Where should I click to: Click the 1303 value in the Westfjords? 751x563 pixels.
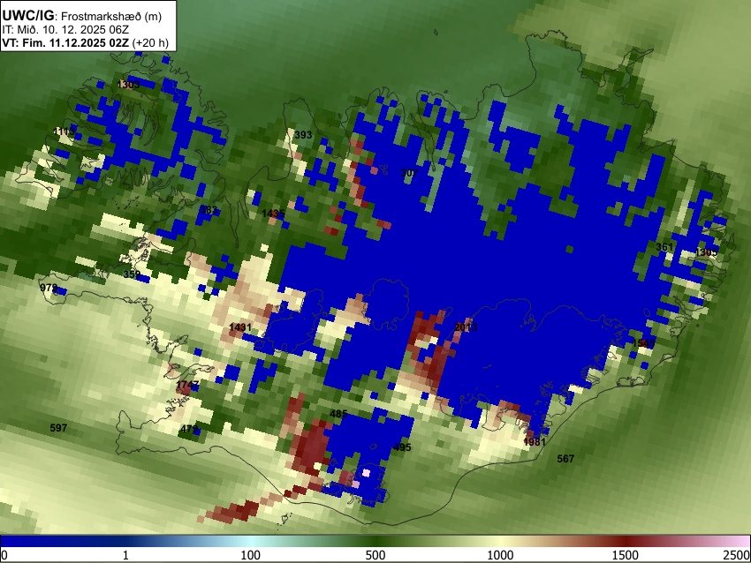128,85
